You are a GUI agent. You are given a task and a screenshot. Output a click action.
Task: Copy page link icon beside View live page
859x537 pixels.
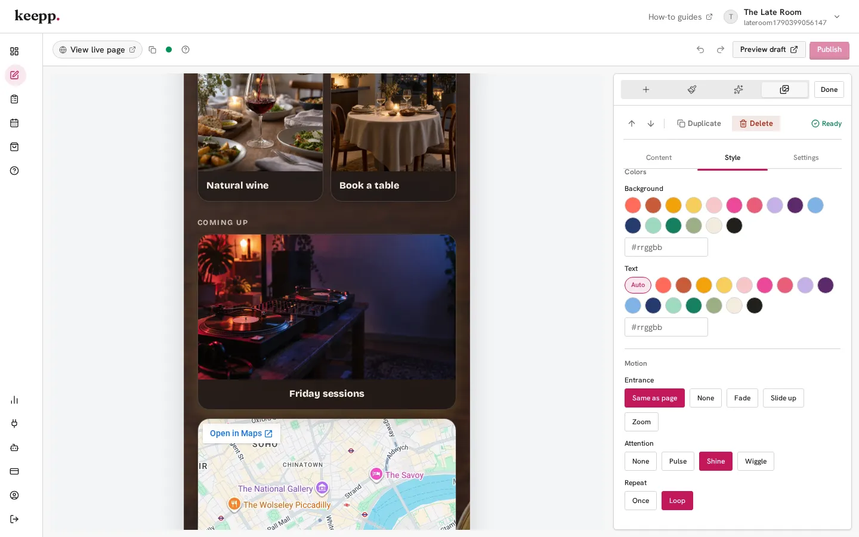(152, 50)
